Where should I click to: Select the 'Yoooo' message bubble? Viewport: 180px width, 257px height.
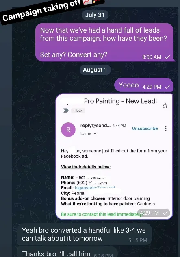[144, 85]
